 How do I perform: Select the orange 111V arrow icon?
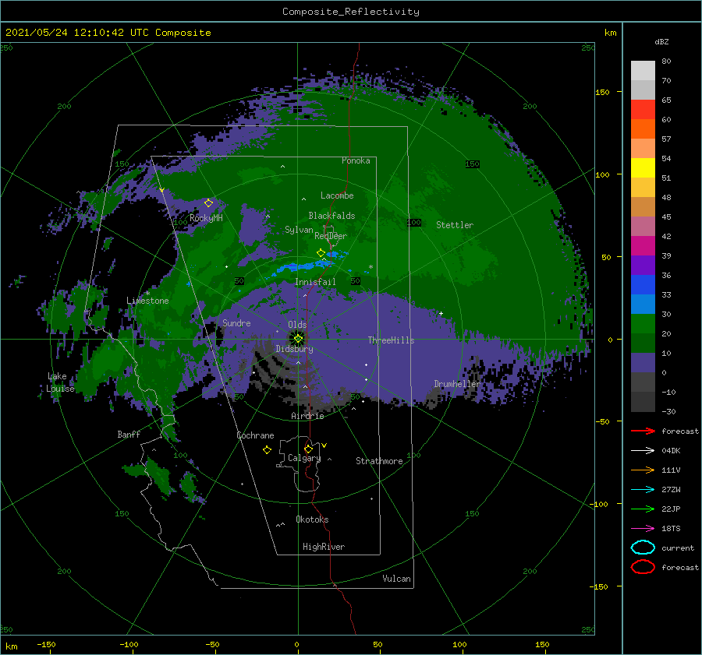[643, 470]
